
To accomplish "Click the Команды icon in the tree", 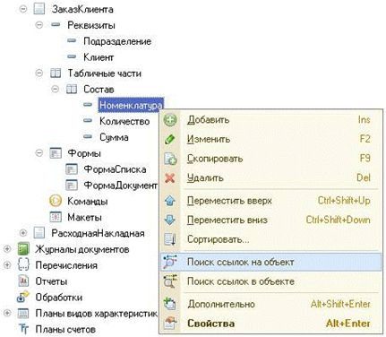I will coord(56,201).
